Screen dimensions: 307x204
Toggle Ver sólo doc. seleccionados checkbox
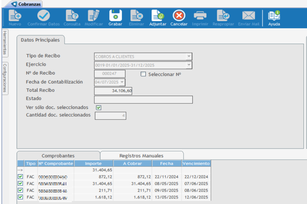coord(98,107)
